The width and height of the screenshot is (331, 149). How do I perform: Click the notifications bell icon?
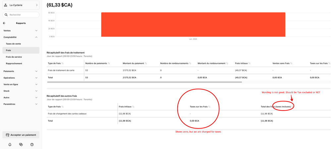(10, 144)
